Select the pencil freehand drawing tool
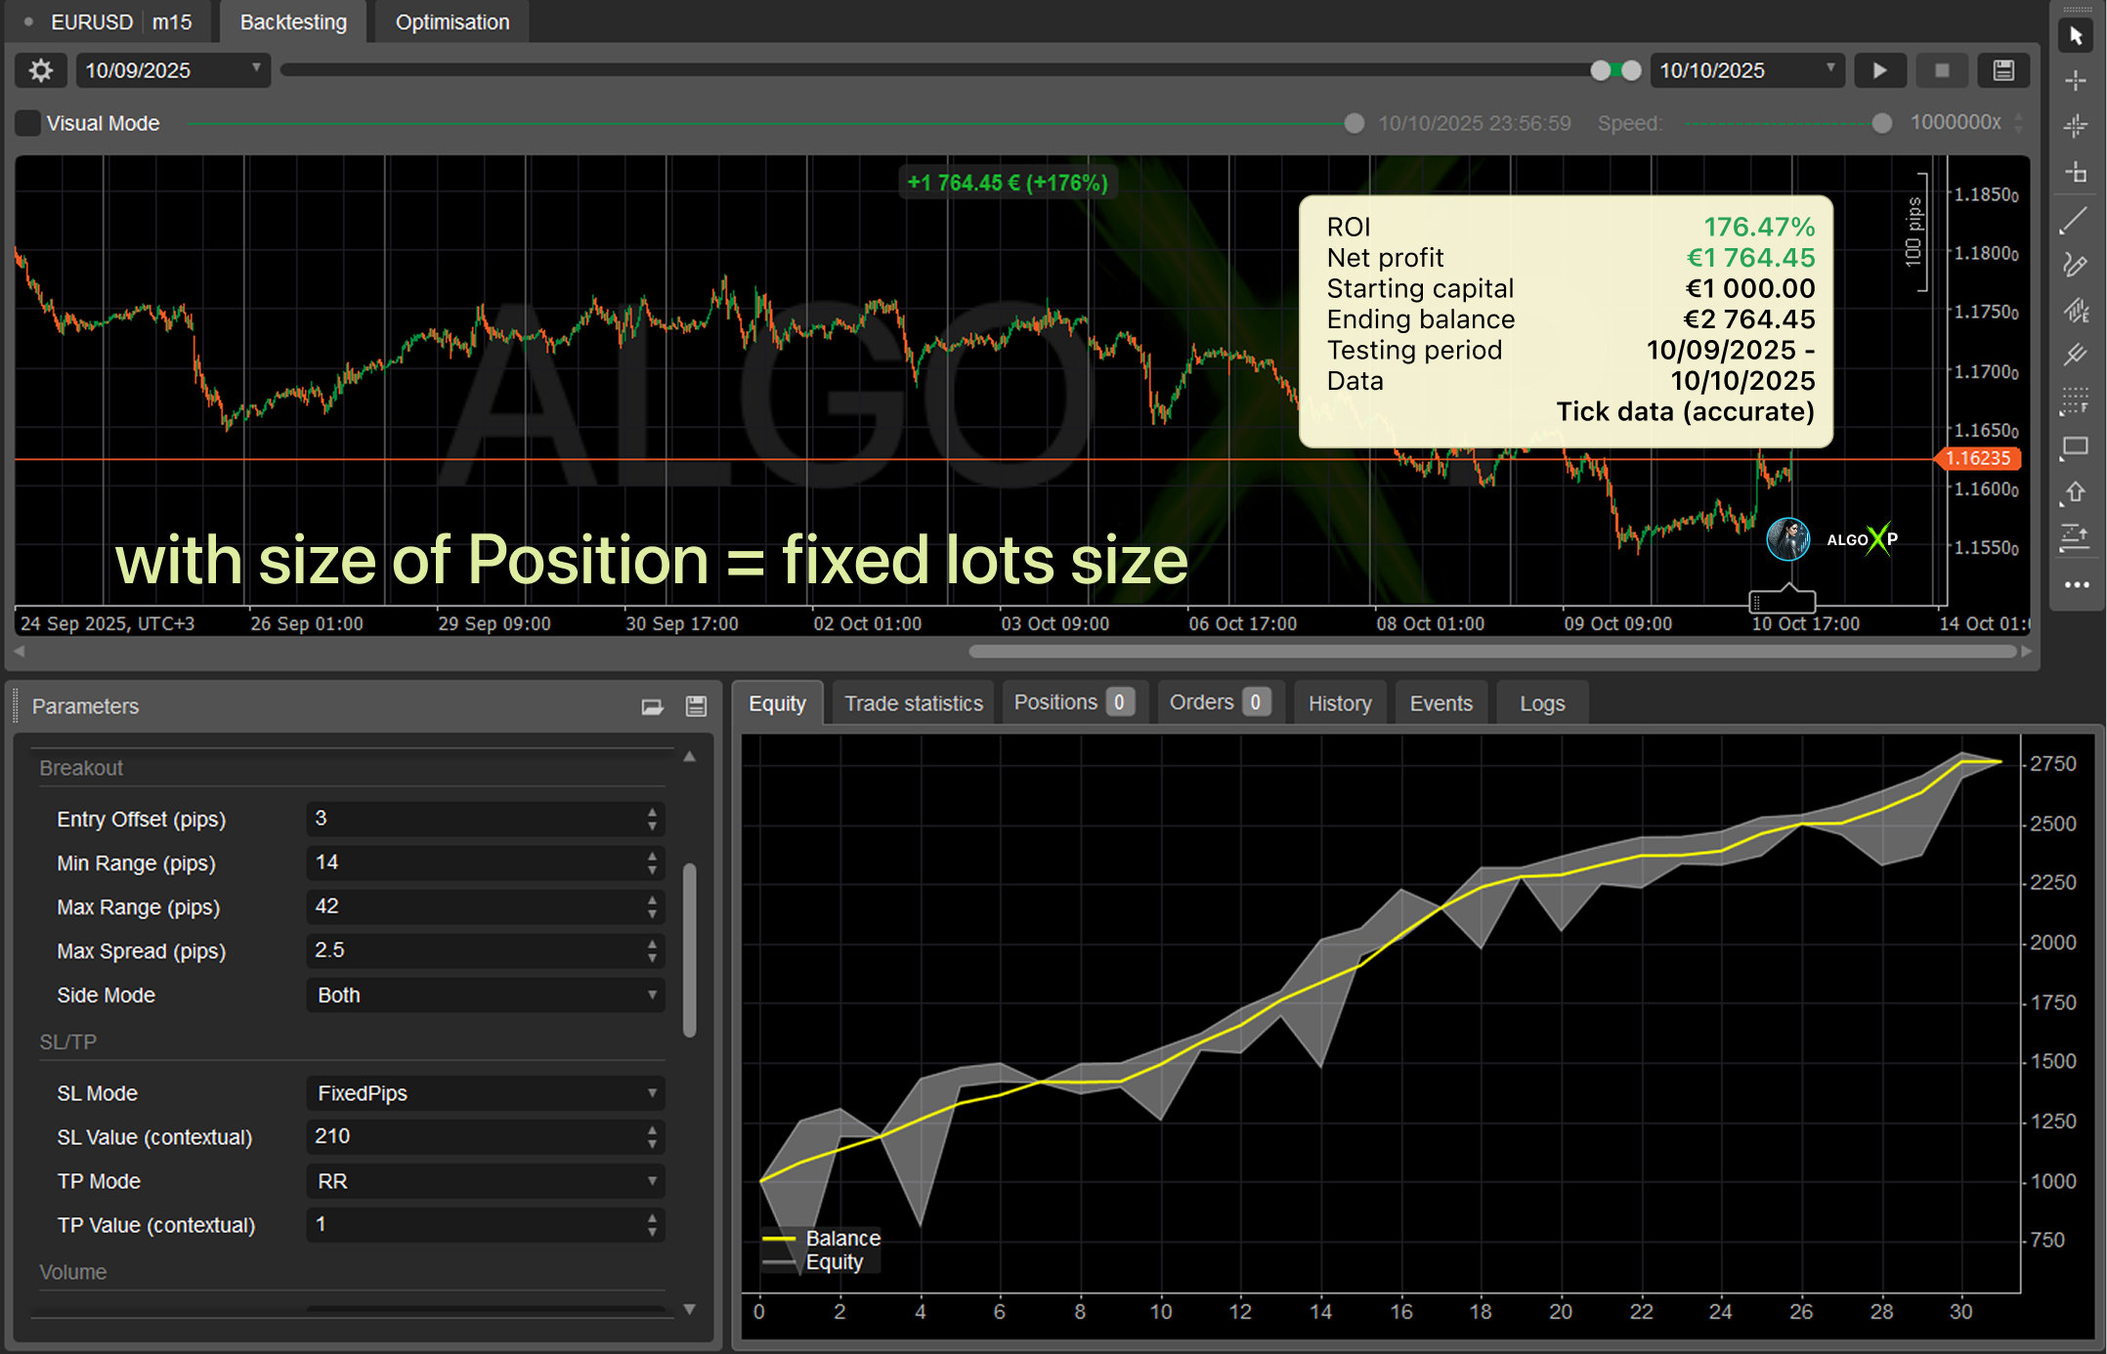The height and width of the screenshot is (1354, 2107). (2075, 266)
